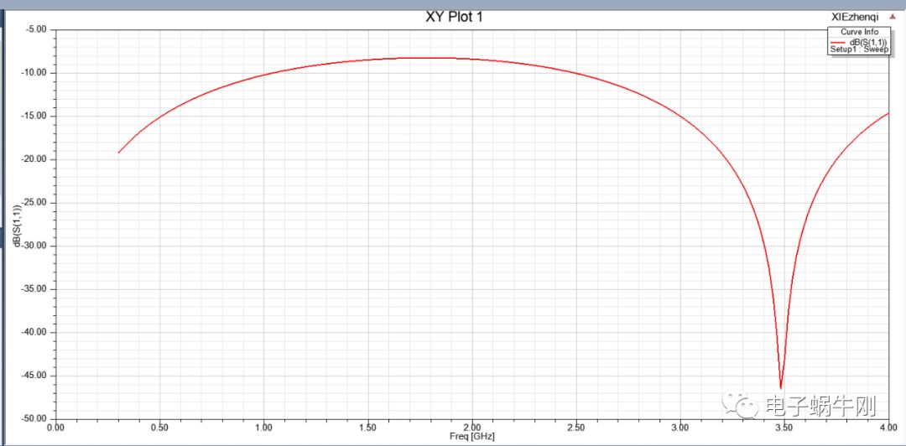Click the curve's minimum dip near 3.5 GHz
906x446 pixels.
[781, 387]
